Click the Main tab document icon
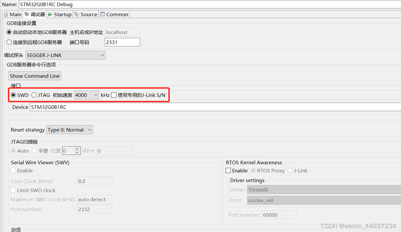The image size is (401, 232). coord(6,14)
